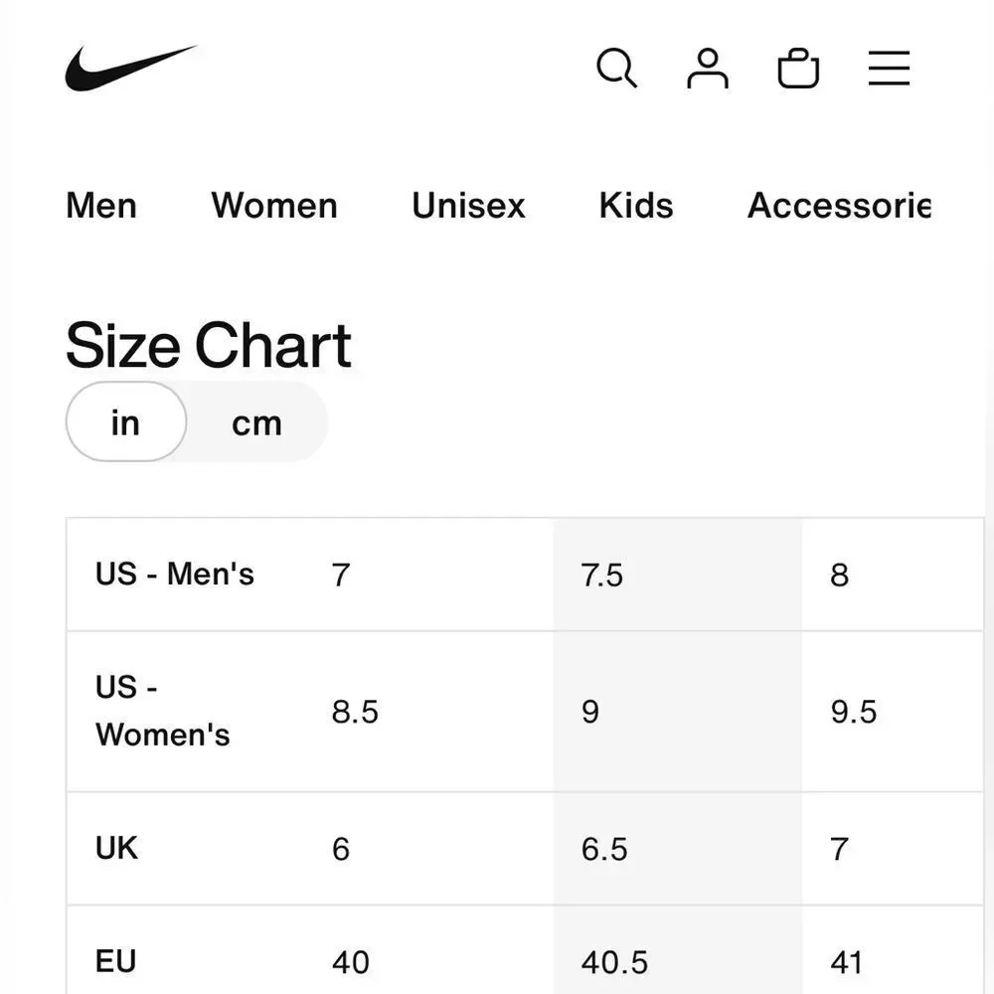994x994 pixels.
Task: Click the Nike swoosh logo
Action: [x=130, y=68]
